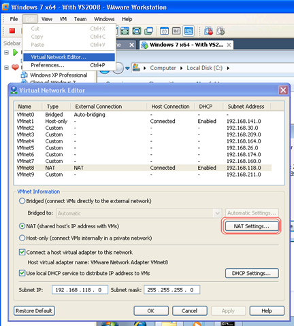Click the red Power Off toolbar icon
294x326 pixels.
point(12,31)
